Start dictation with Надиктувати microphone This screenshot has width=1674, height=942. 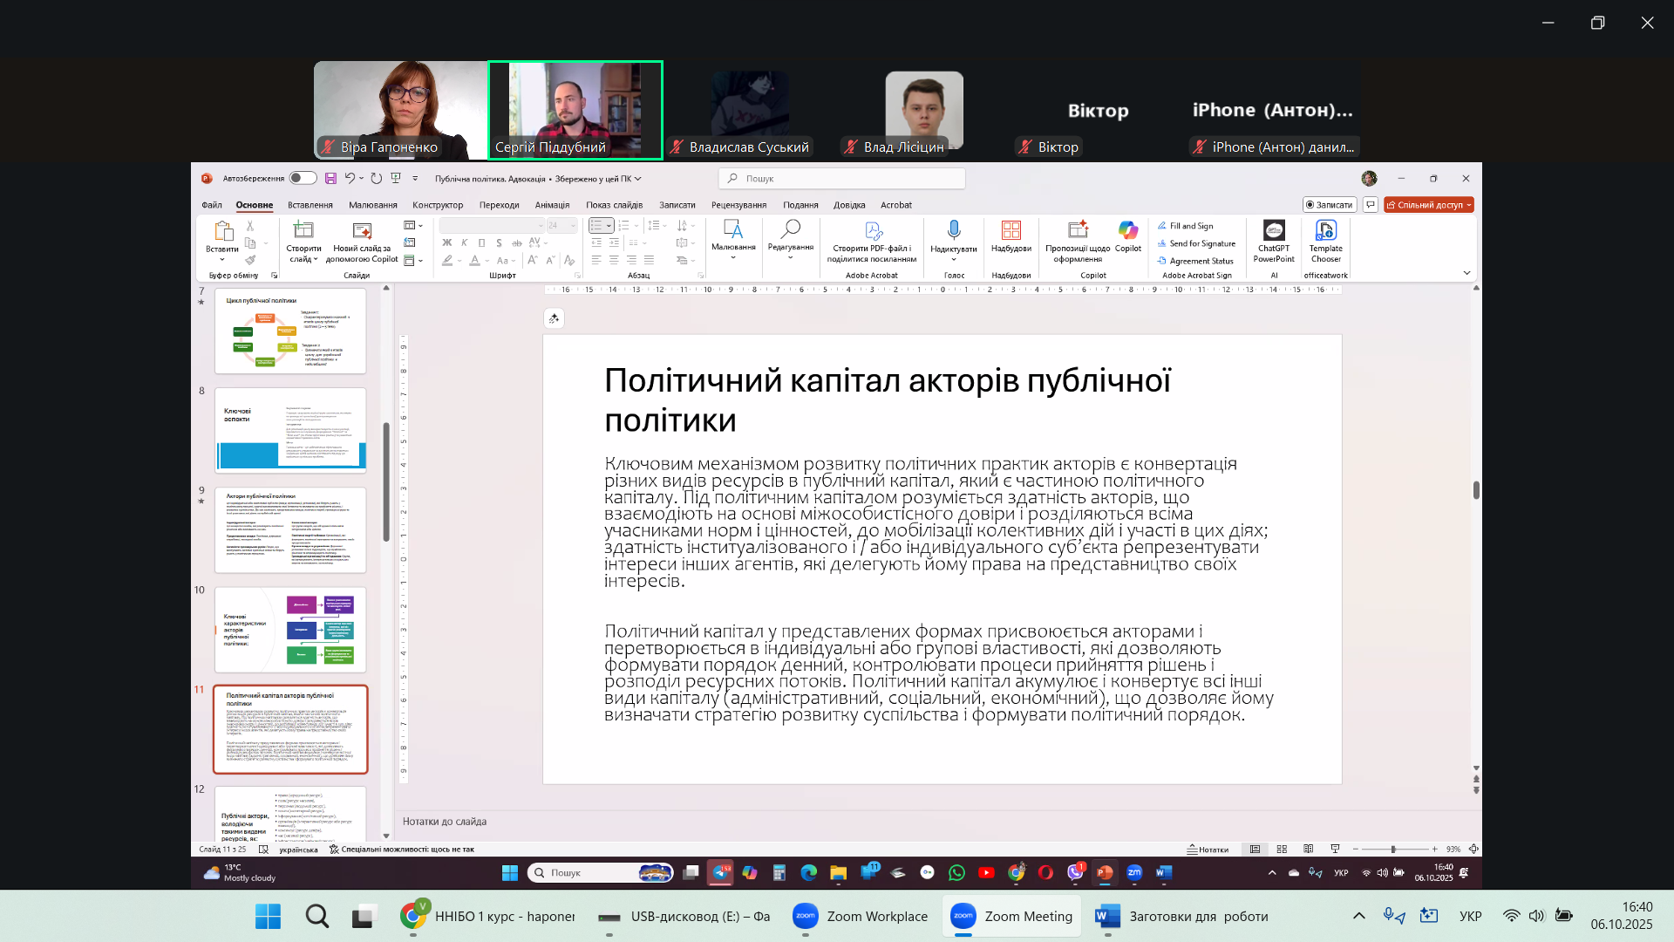tap(954, 230)
